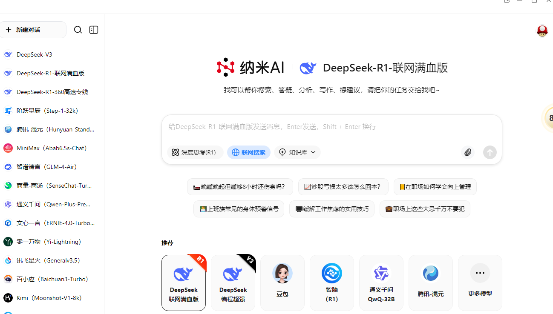553x314 pixels.
Task: Choose 腾讯-混元 recommended card
Action: (x=431, y=283)
